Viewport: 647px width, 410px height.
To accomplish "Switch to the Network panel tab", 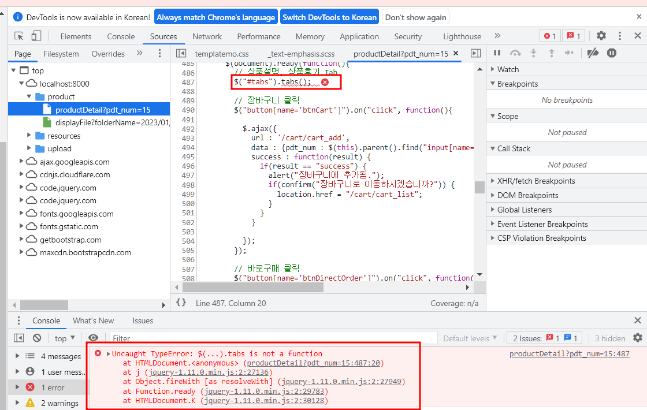I will 207,36.
